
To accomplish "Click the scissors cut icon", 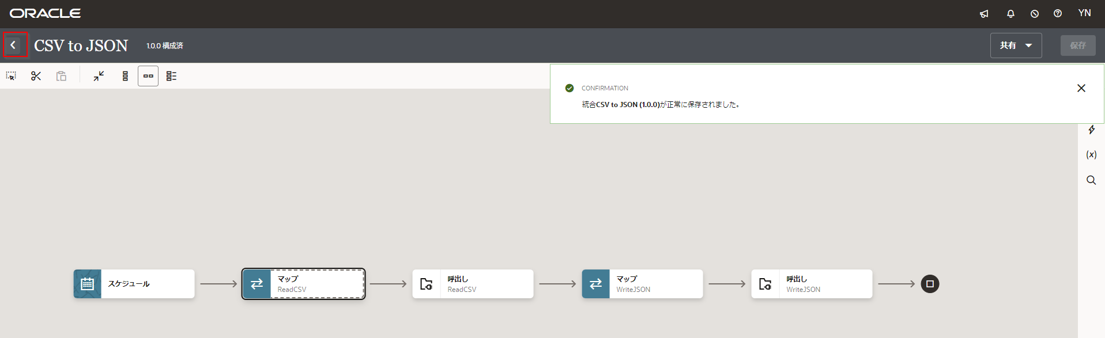I will point(36,76).
